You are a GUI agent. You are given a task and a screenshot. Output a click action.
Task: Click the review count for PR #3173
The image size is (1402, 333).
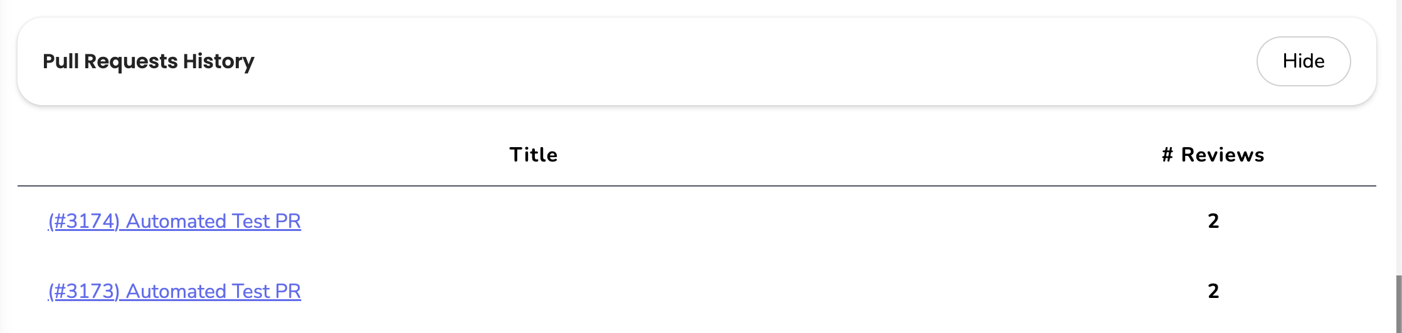coord(1213,291)
